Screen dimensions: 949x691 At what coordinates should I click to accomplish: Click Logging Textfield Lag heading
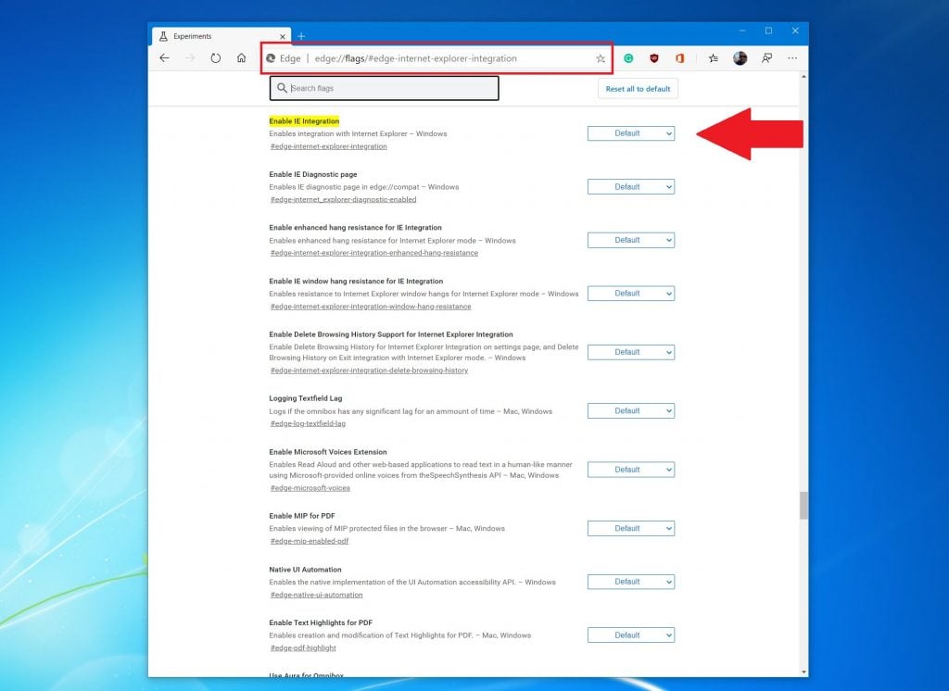306,398
